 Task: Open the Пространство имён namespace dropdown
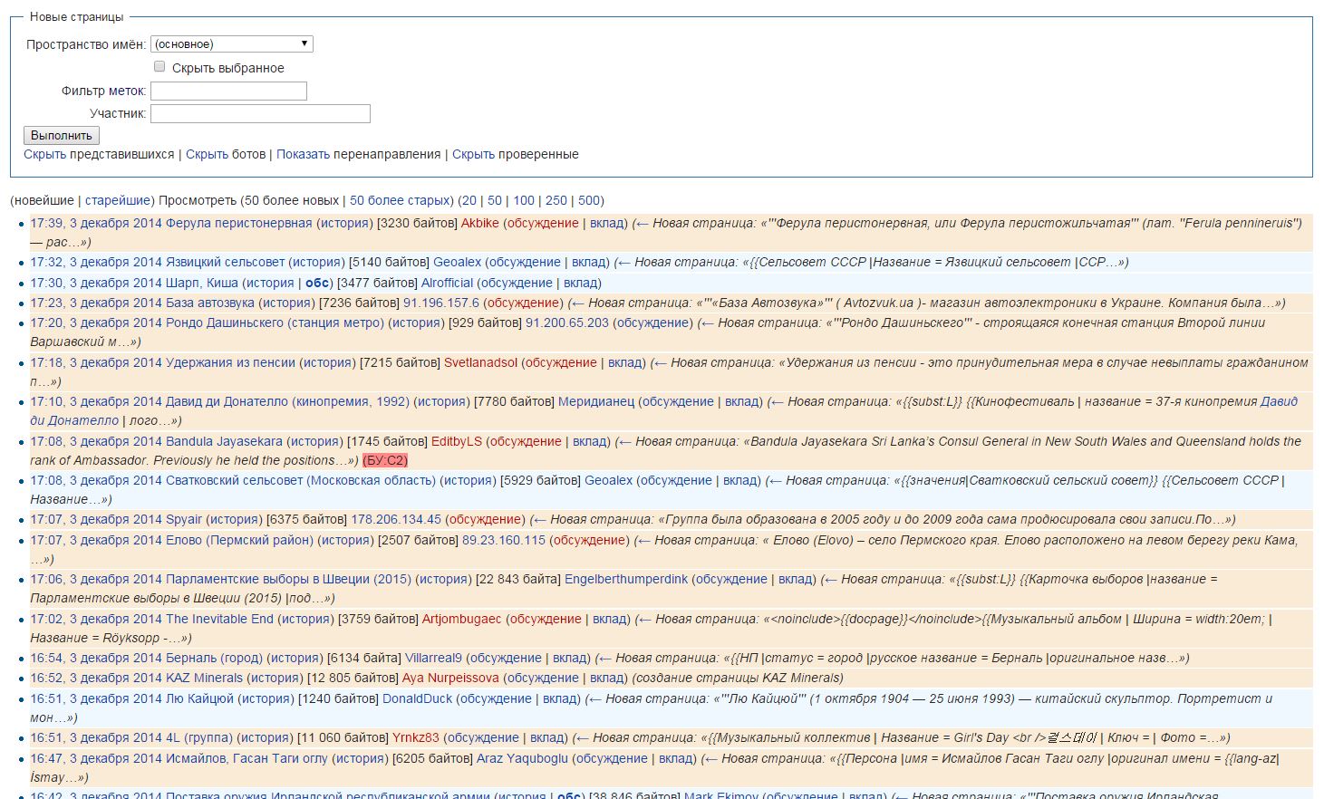(x=232, y=43)
